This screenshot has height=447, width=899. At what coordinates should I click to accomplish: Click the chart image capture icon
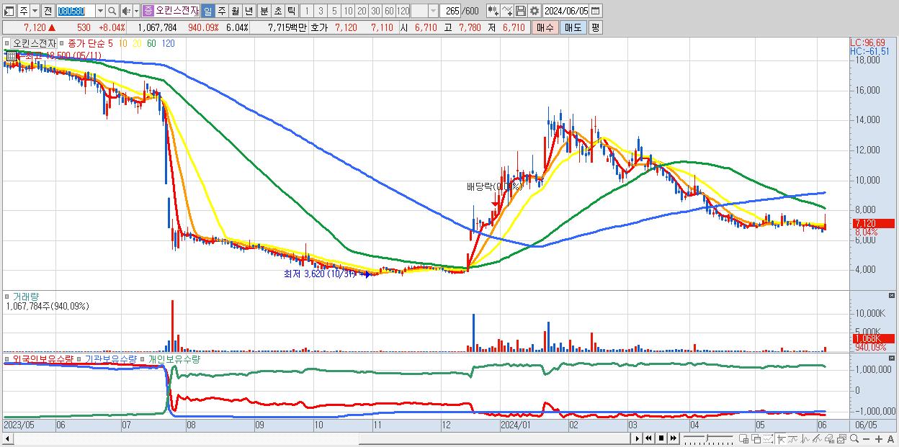coord(842,439)
